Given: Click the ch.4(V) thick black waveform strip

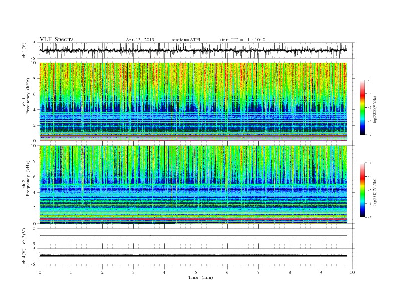Looking at the screenshot, I should pyautogui.click(x=193, y=256).
